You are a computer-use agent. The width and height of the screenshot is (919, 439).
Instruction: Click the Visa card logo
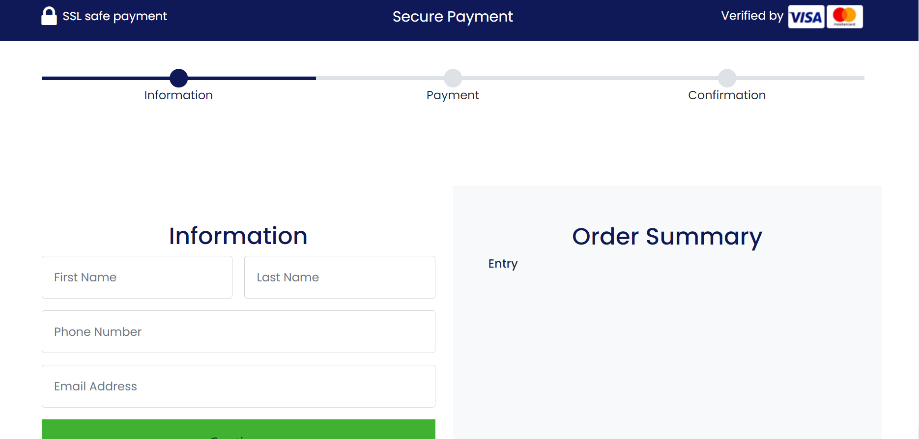[x=806, y=17]
